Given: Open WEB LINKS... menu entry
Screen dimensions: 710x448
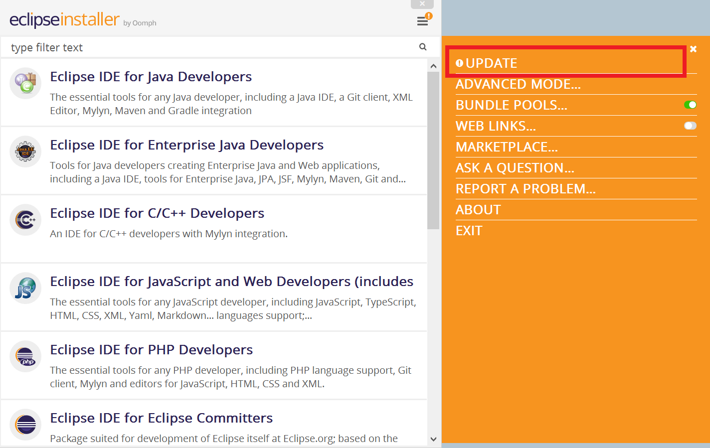Looking at the screenshot, I should click(496, 126).
